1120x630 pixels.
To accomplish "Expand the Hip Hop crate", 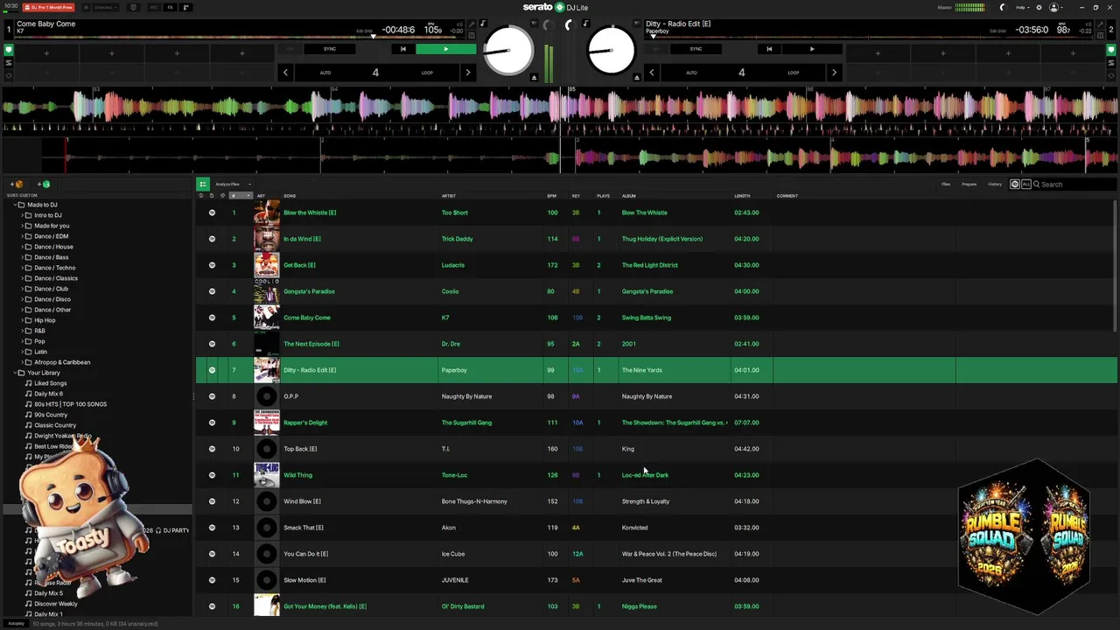I will pos(22,320).
